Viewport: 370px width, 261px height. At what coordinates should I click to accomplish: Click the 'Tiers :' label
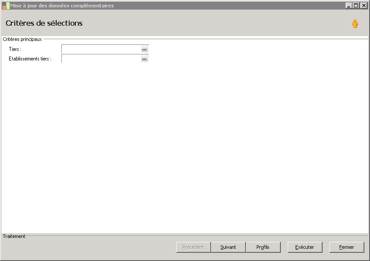click(x=15, y=49)
